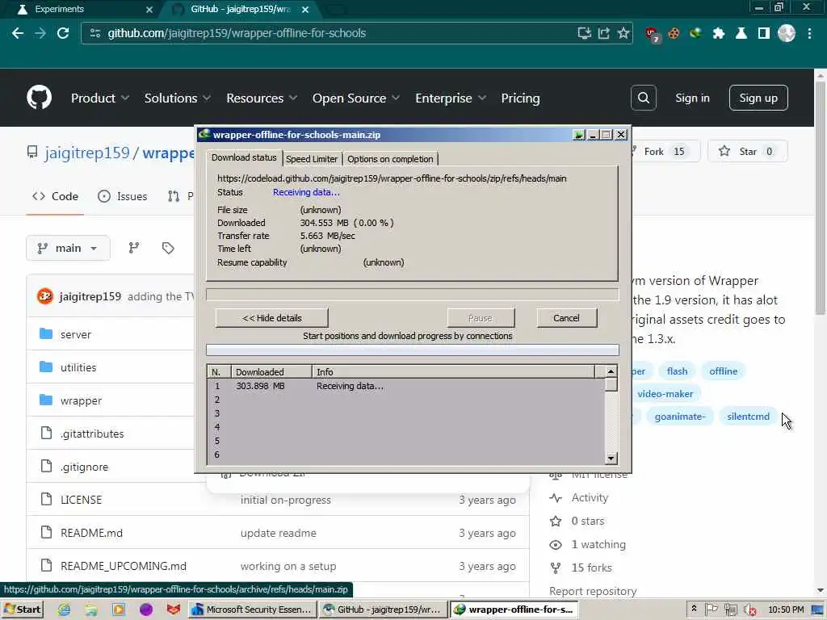Open the README.md file

91,533
